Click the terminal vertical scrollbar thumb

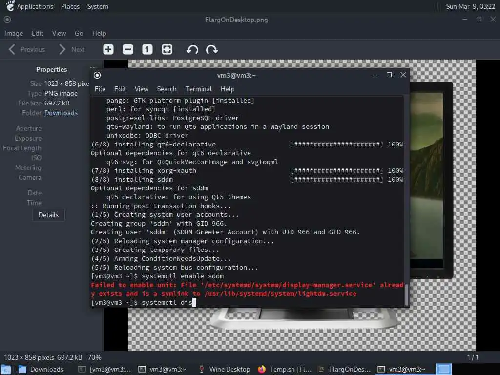point(406,294)
